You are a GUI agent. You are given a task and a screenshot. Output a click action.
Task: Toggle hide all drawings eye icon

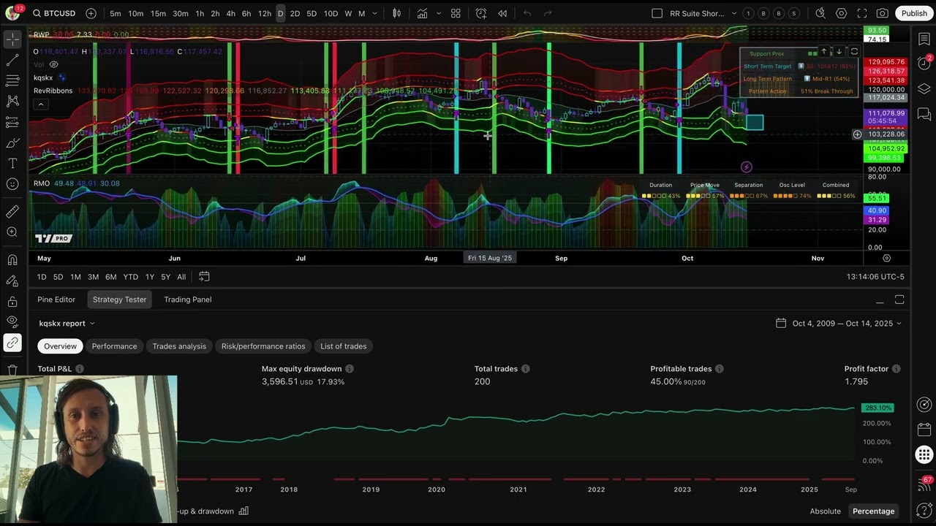click(12, 321)
